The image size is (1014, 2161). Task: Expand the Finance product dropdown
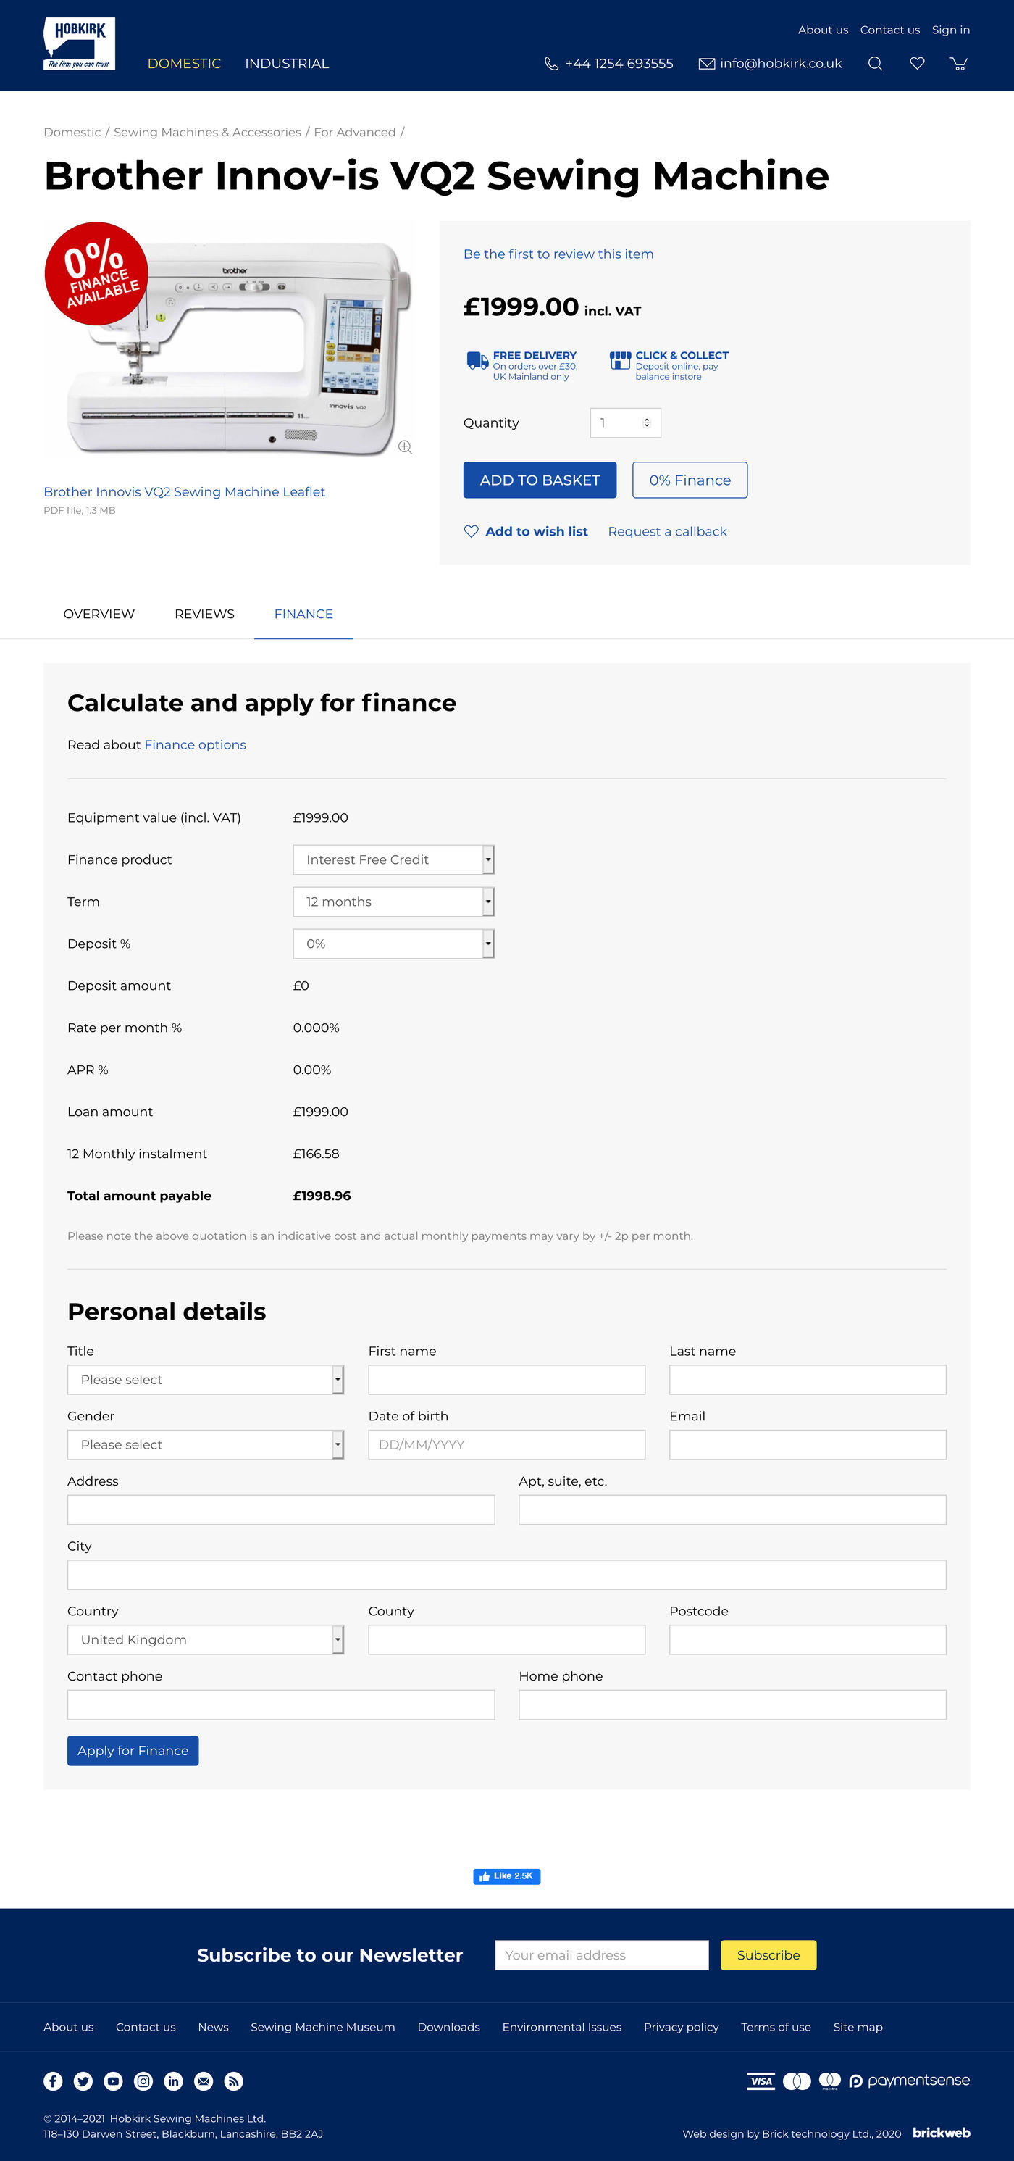[x=393, y=860]
